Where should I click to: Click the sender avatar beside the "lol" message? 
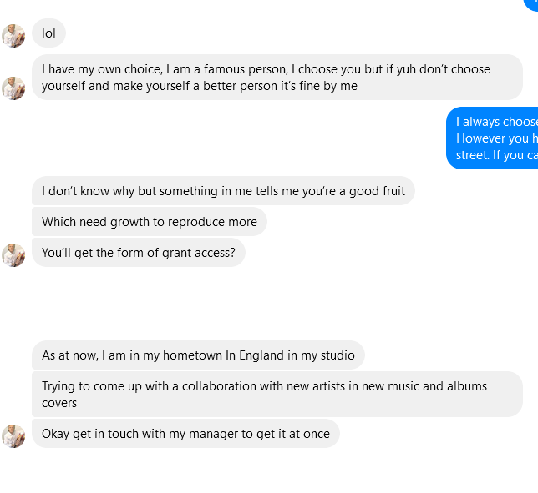(13, 35)
